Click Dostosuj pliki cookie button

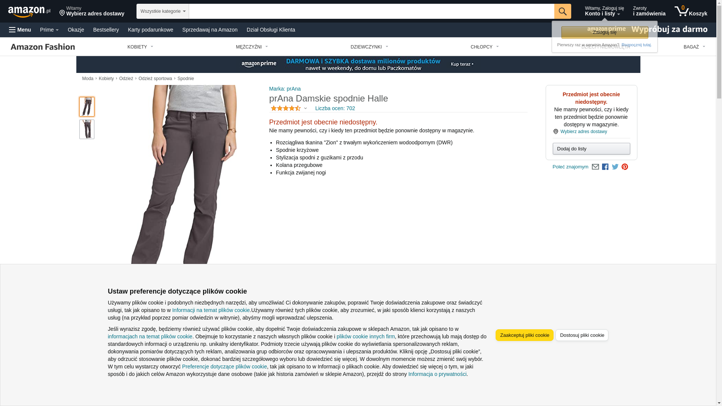[x=582, y=335]
